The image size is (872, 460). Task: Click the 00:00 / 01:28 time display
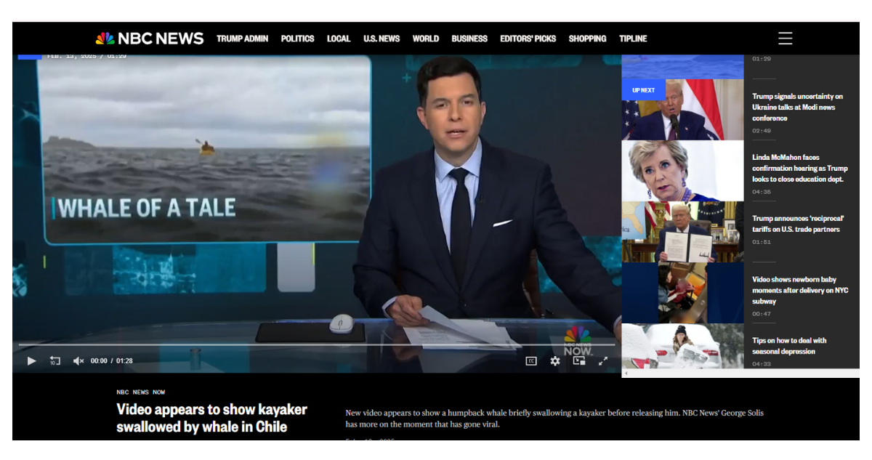pyautogui.click(x=112, y=360)
